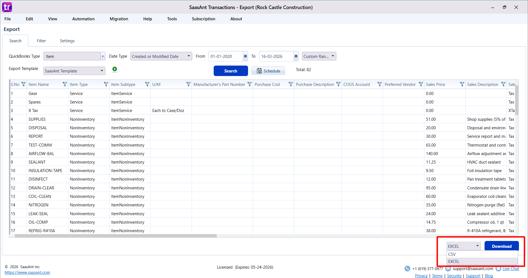Open the File menu

(x=8, y=19)
